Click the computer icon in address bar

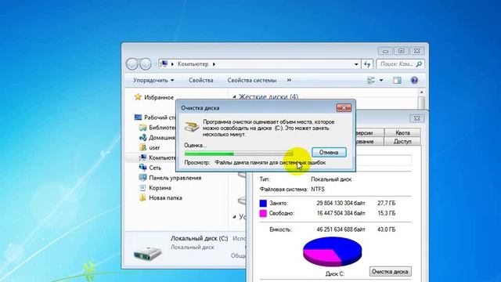164,63
